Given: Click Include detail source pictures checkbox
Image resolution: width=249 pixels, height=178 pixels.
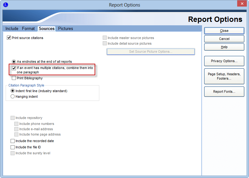Looking at the screenshot, I should [x=105, y=43].
